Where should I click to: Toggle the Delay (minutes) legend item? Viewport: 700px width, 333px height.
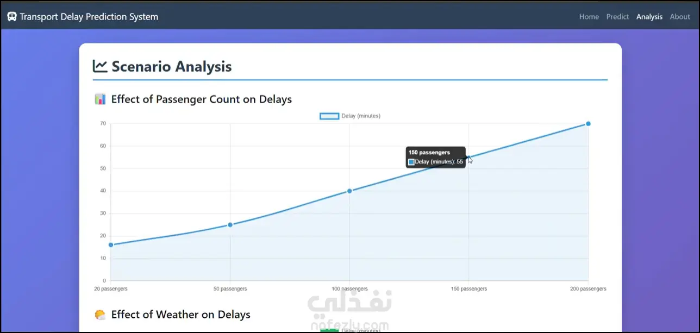coord(351,116)
